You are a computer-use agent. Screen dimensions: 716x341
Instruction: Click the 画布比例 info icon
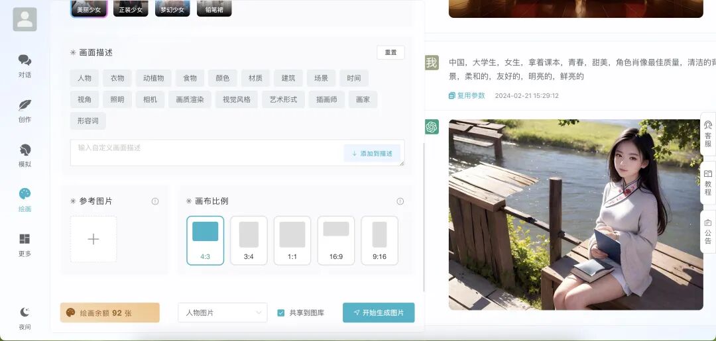pos(400,201)
